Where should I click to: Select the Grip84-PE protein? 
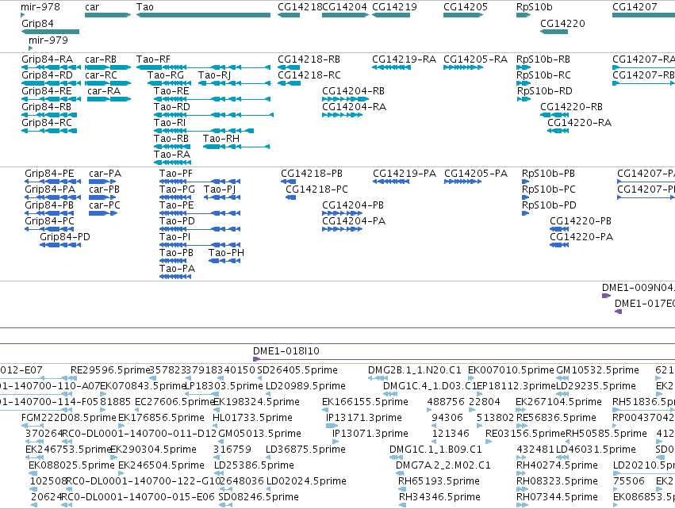tap(52, 182)
